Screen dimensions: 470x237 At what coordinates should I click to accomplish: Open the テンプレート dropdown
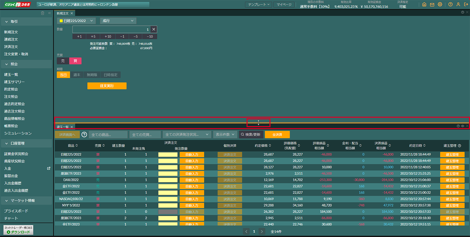coord(258,5)
